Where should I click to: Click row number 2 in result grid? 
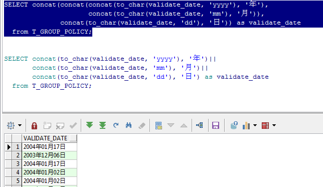(x=17, y=155)
